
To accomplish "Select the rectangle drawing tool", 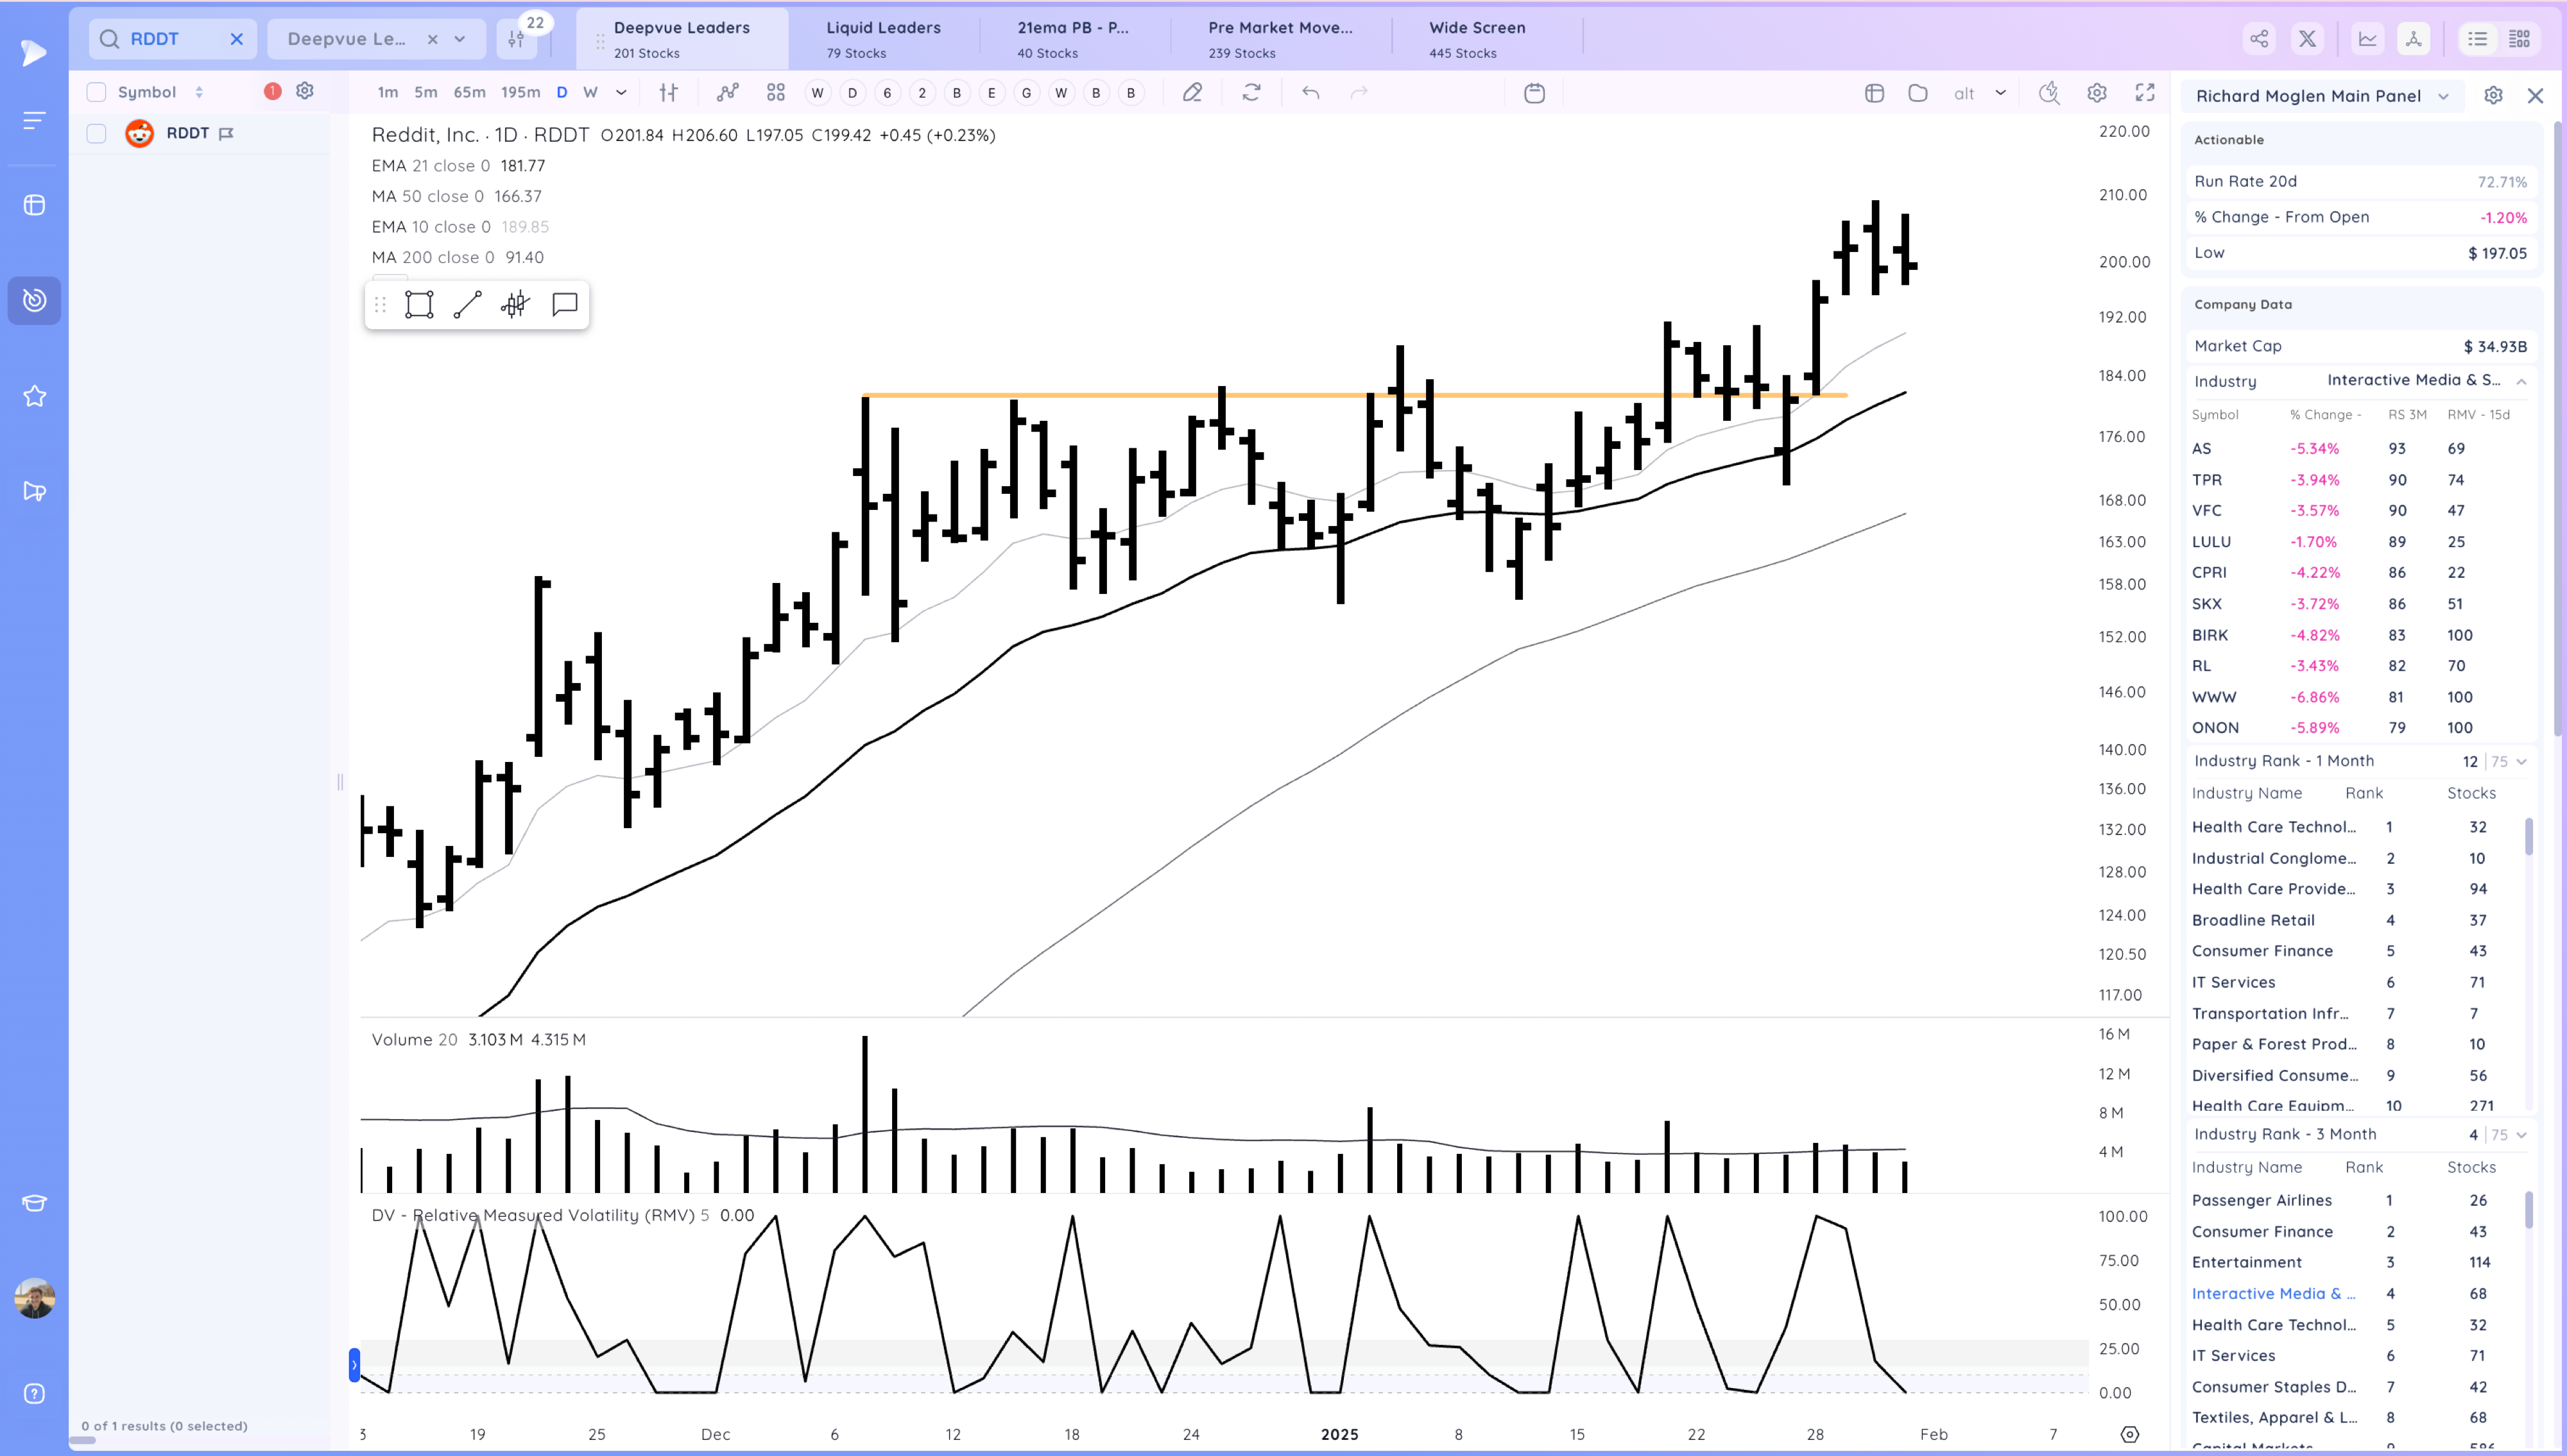I will (418, 304).
